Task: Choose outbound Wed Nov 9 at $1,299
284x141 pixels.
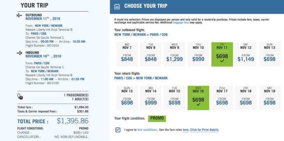Action: pos(175,54)
